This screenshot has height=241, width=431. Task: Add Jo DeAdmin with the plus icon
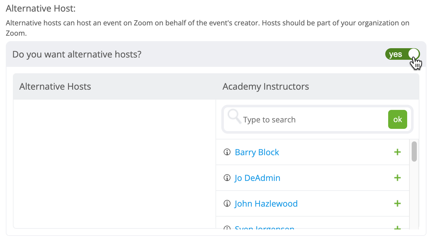coord(397,178)
